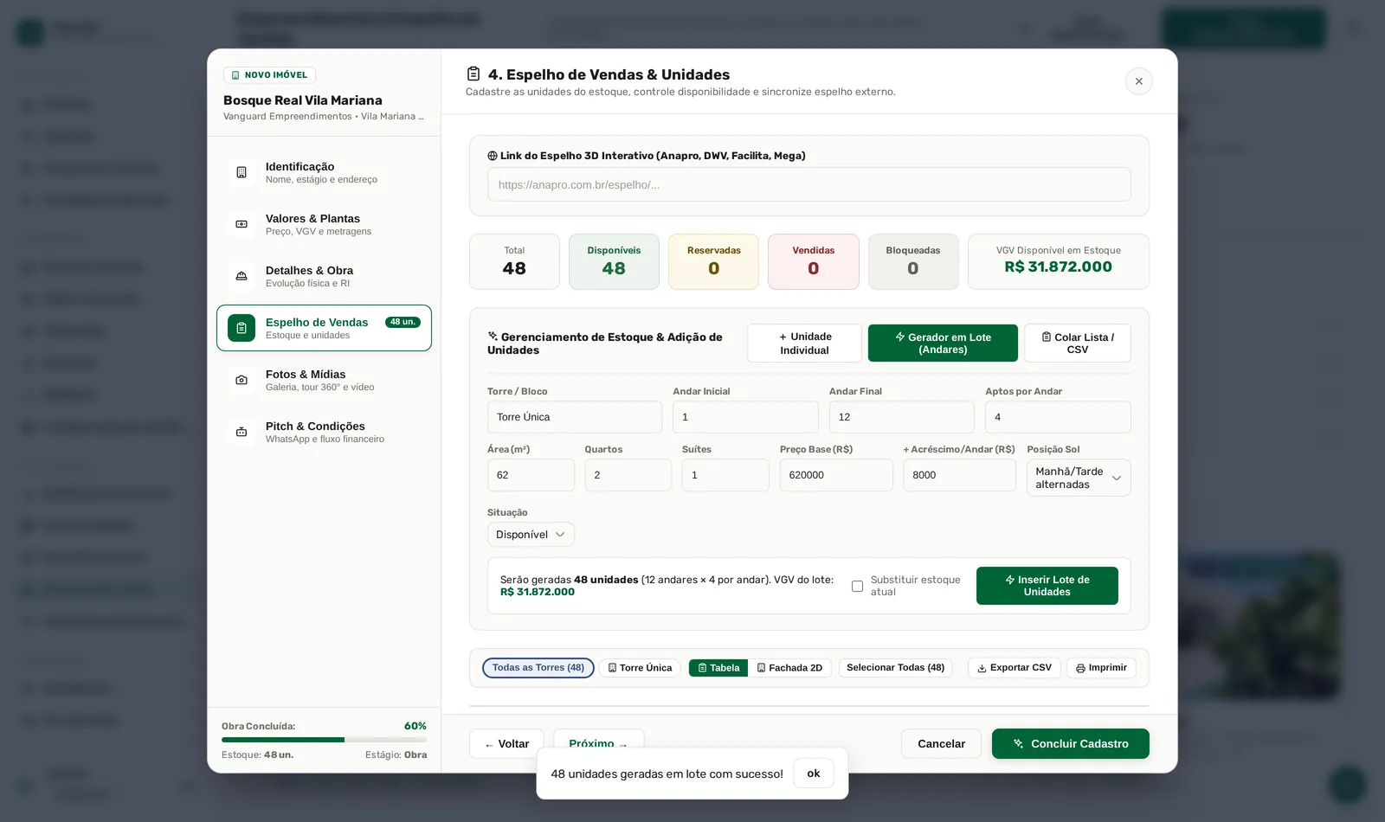Click the Área (m²) input field

click(531, 475)
